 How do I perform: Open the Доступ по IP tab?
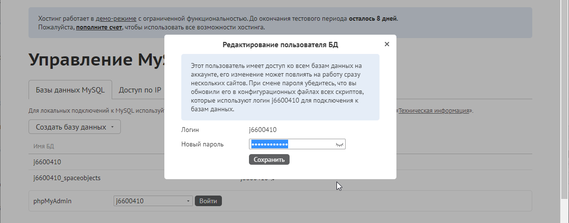pyautogui.click(x=140, y=90)
